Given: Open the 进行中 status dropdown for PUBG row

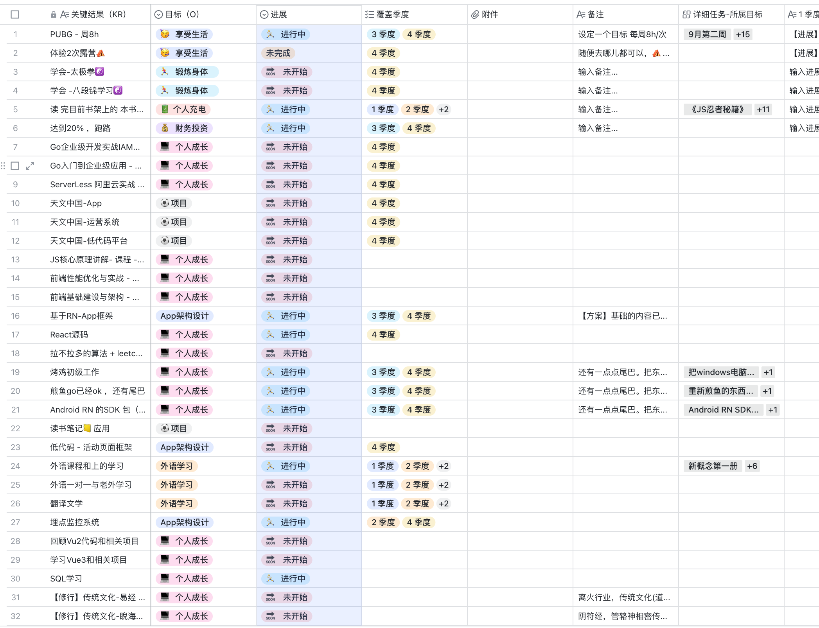Looking at the screenshot, I should point(286,34).
